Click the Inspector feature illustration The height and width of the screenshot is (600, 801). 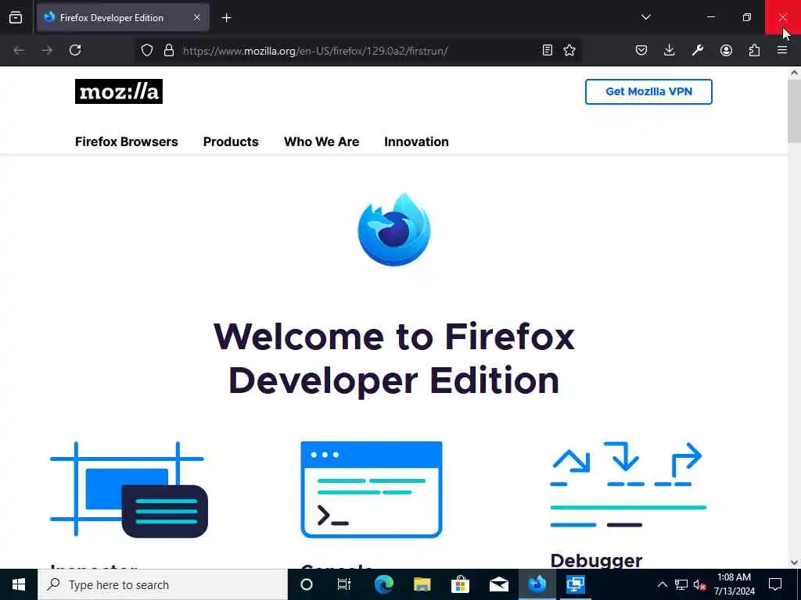[x=129, y=489]
